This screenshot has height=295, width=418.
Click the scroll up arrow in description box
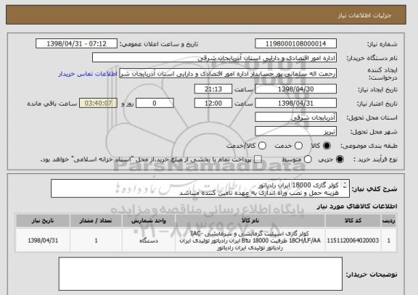(x=345, y=183)
